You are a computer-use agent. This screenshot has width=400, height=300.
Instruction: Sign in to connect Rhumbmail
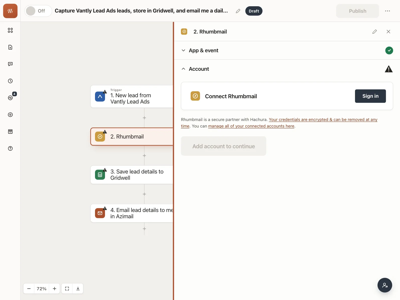click(370, 96)
